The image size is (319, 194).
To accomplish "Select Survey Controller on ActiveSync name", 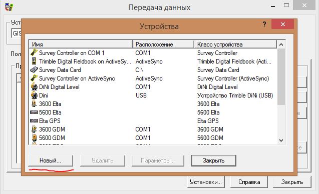I will click(x=77, y=78).
